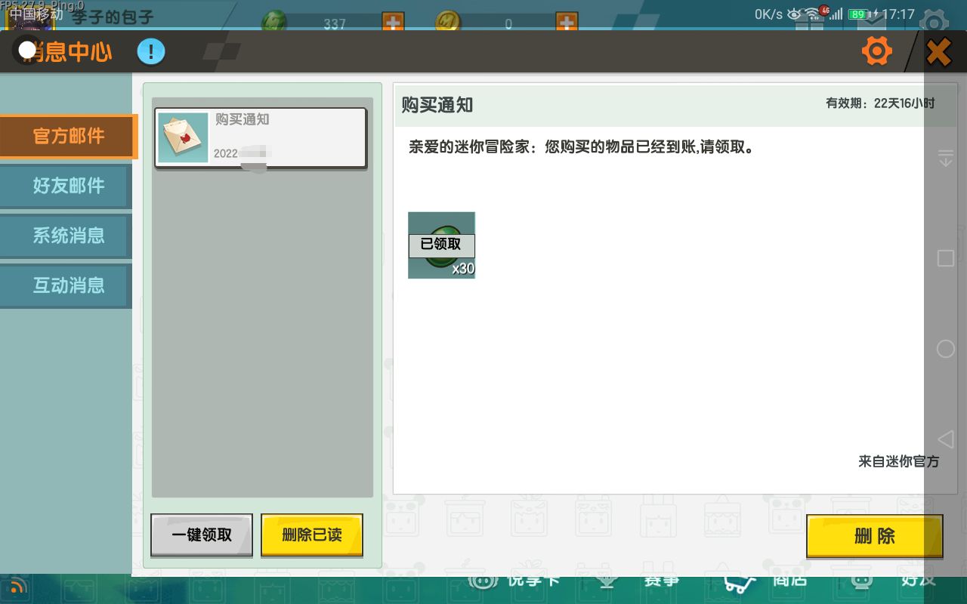Click the orange settings gear icon
Viewport: 967px width, 604px height.
point(877,52)
